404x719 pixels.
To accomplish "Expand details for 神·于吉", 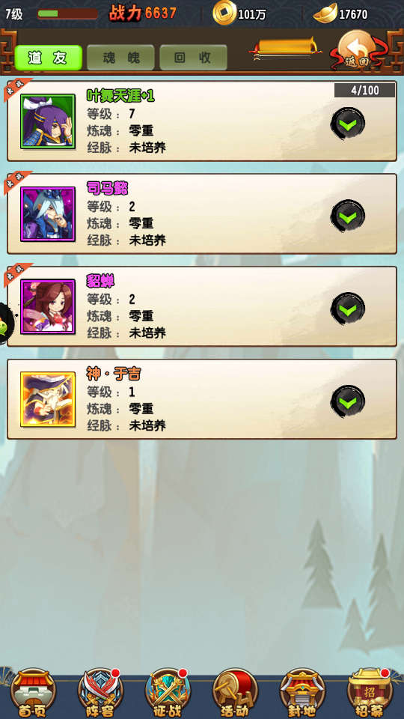I will pos(348,401).
